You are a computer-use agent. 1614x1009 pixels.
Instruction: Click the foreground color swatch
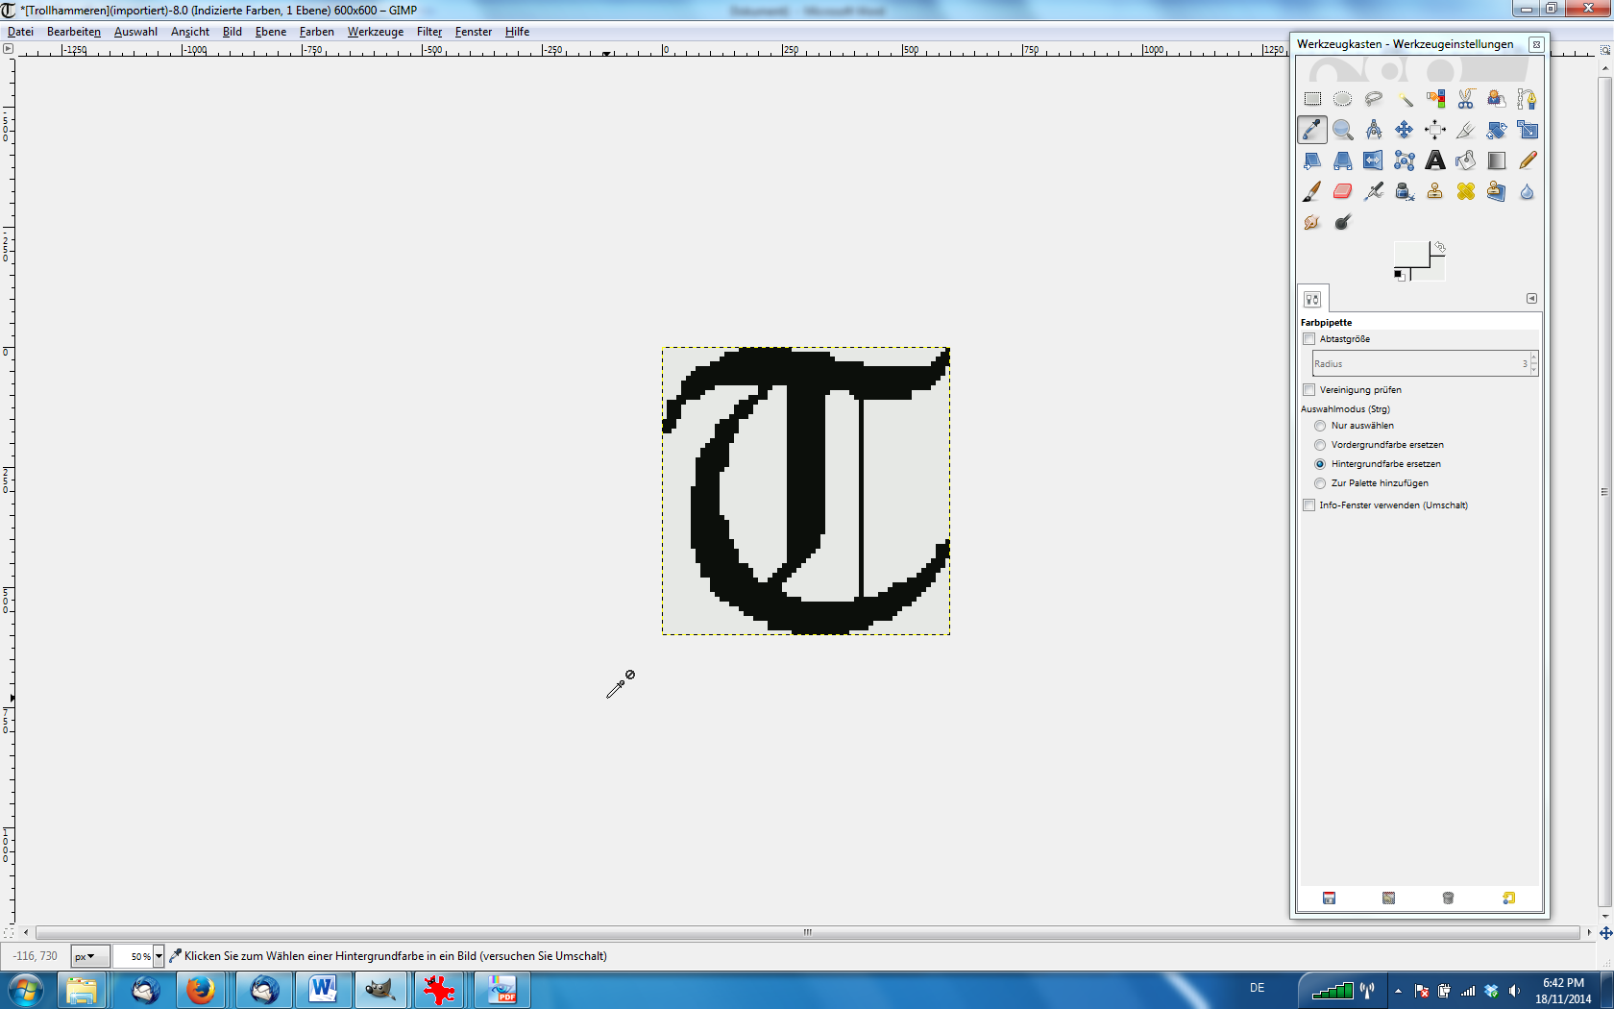coord(1409,256)
